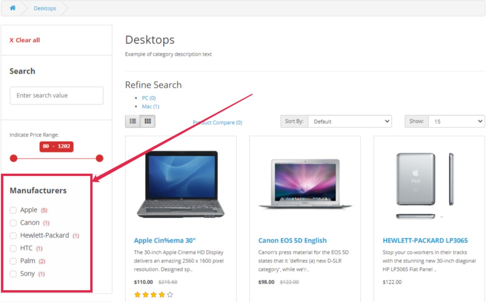Click the Apple Cinema star rating
Screen dimensions: 487x302
pos(154,295)
